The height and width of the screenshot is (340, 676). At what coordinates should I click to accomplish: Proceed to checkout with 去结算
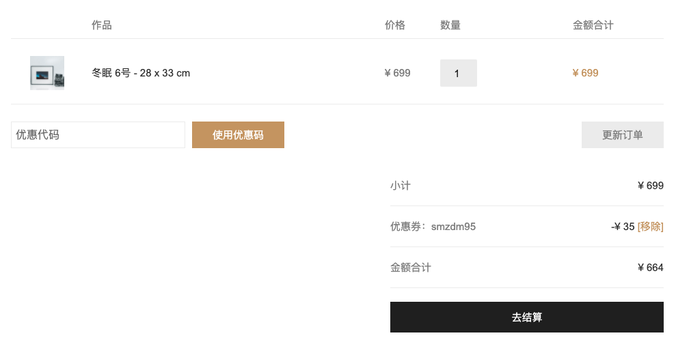click(x=526, y=317)
